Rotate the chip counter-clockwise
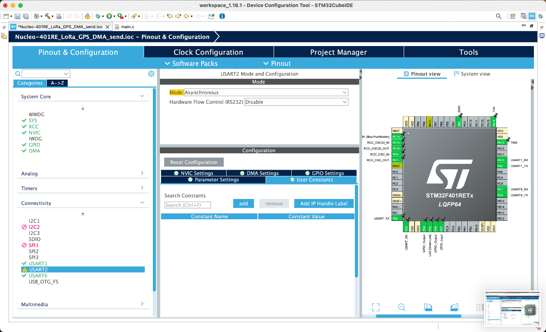The height and width of the screenshot is (332, 546). pos(454,307)
